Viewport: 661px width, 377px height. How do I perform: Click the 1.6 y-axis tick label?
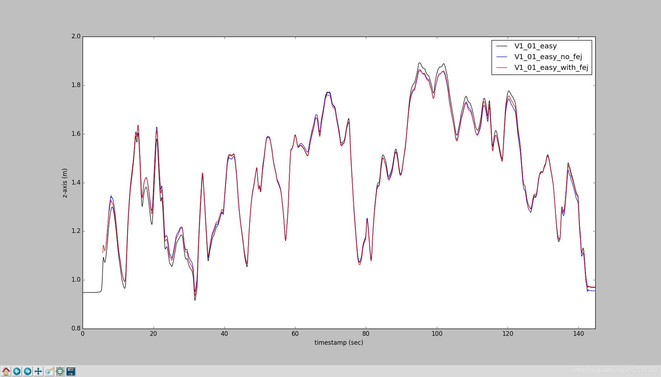76,134
